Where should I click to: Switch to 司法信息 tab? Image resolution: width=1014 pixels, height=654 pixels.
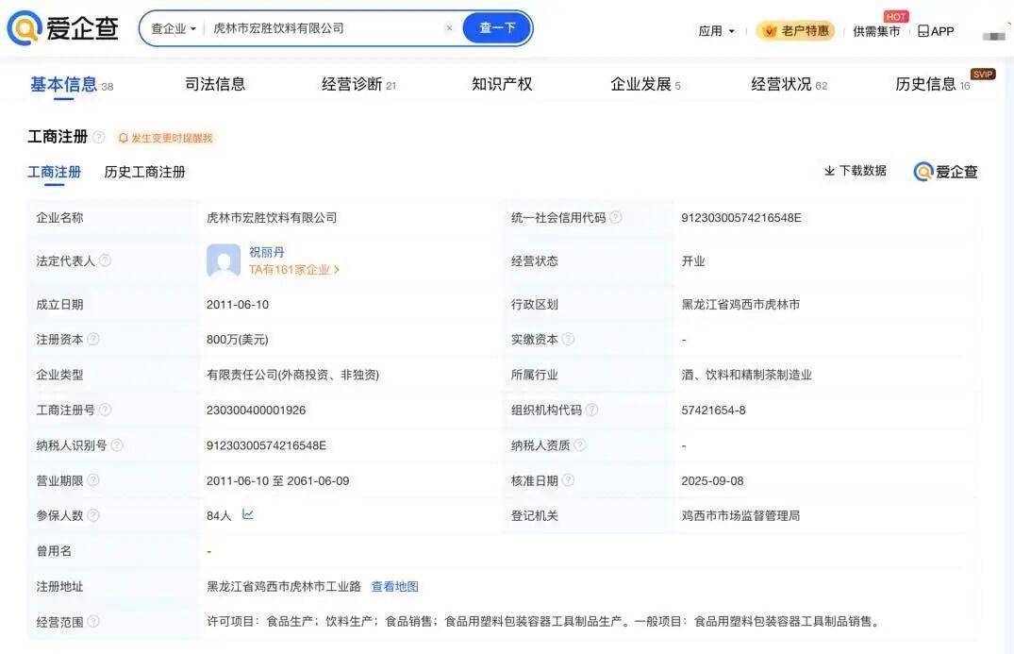pos(215,84)
